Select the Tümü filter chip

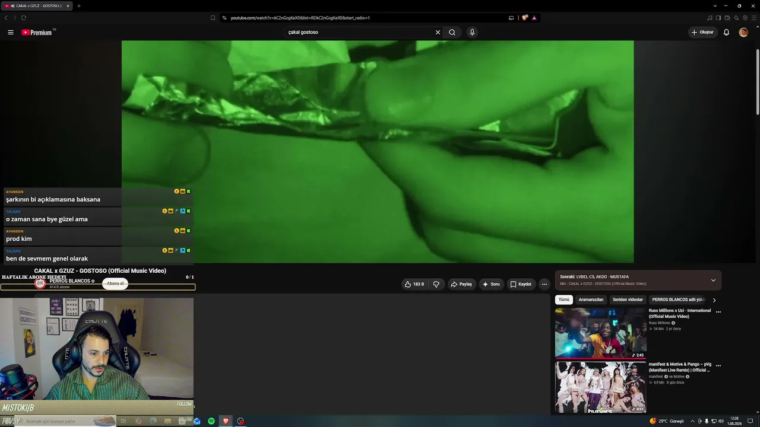click(564, 300)
